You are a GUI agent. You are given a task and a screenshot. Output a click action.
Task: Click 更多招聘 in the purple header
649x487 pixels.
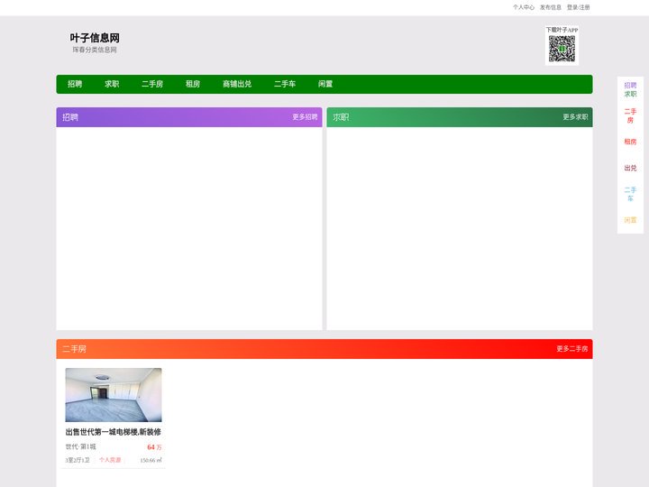point(305,117)
